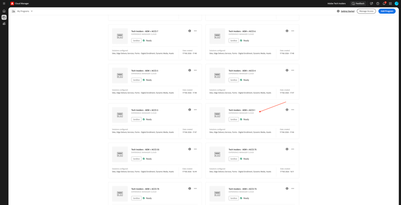The height and width of the screenshot is (205, 401).
Task: Open the app switcher grid icon
Action: tap(390, 4)
